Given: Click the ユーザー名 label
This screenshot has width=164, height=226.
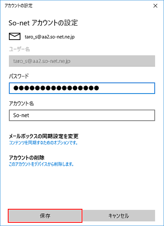Looking at the screenshot, I should point(19,49).
